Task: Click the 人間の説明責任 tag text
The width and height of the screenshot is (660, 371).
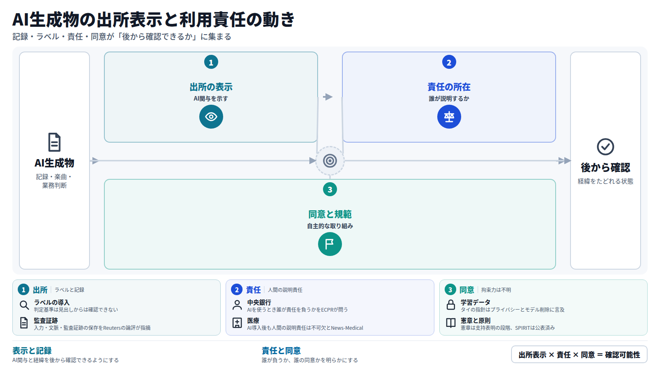Action: (285, 290)
